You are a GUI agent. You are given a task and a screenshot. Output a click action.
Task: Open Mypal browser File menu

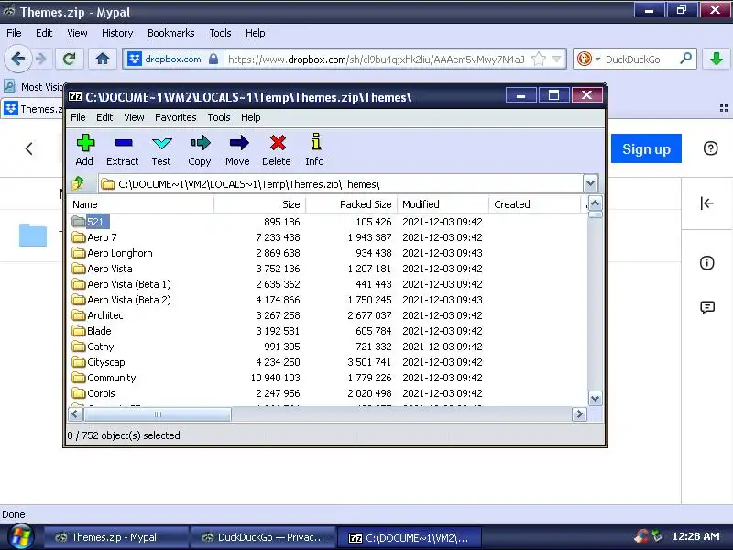click(14, 33)
